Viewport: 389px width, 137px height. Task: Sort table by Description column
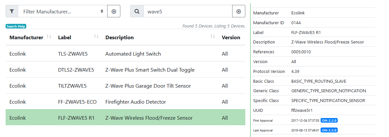click(213, 37)
